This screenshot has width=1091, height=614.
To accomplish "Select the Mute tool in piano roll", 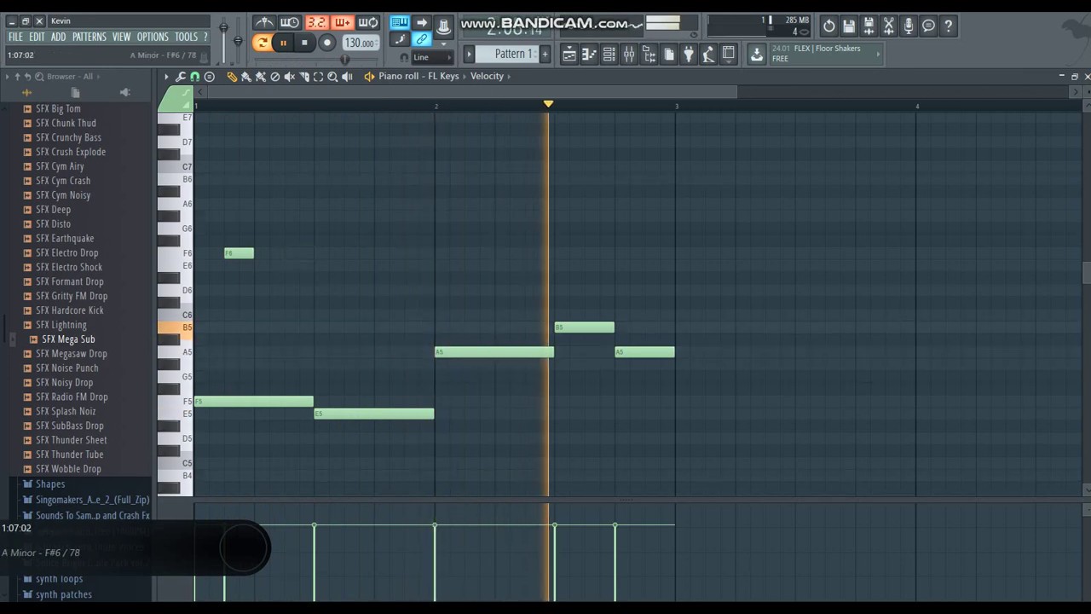I will [x=289, y=77].
